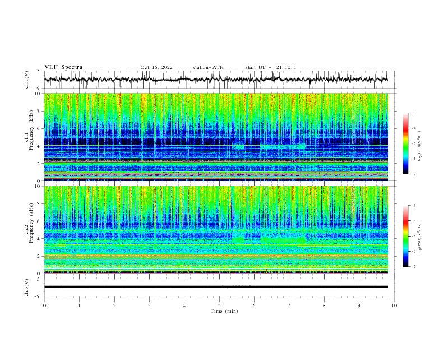Click the ch.1 'Frequency (kHz)' axis label

pos(31,130)
